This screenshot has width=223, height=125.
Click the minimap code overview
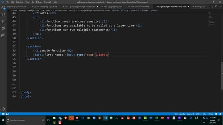[x=213, y=19]
